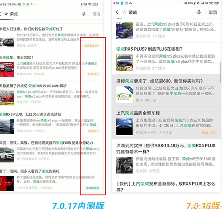Tap white car thumbnail of Ei5 article
The image size is (222, 209).
click(x=7, y=155)
